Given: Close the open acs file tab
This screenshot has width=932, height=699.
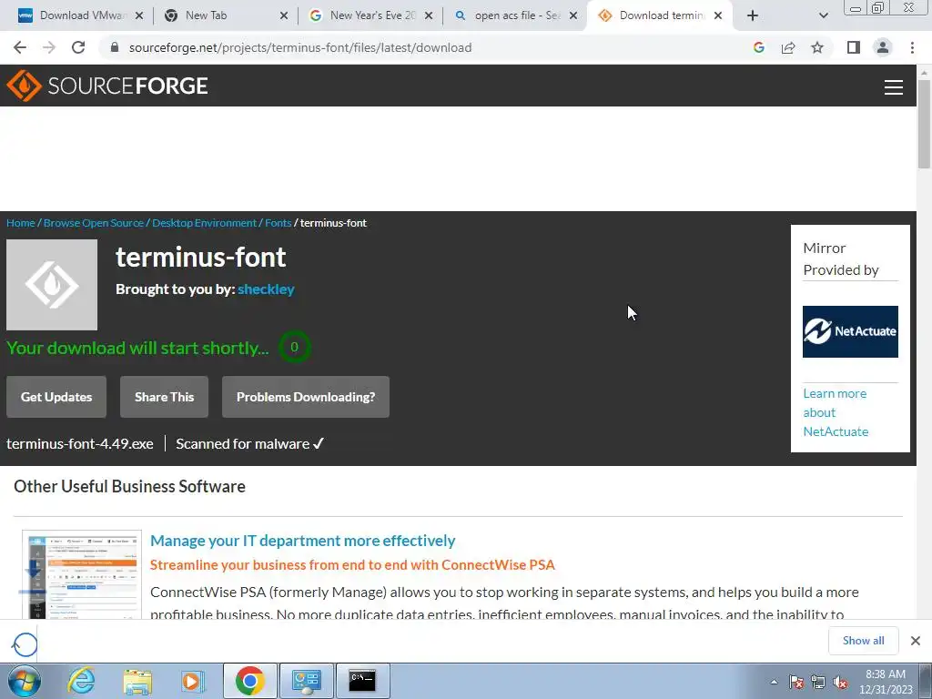Looking at the screenshot, I should (x=573, y=15).
